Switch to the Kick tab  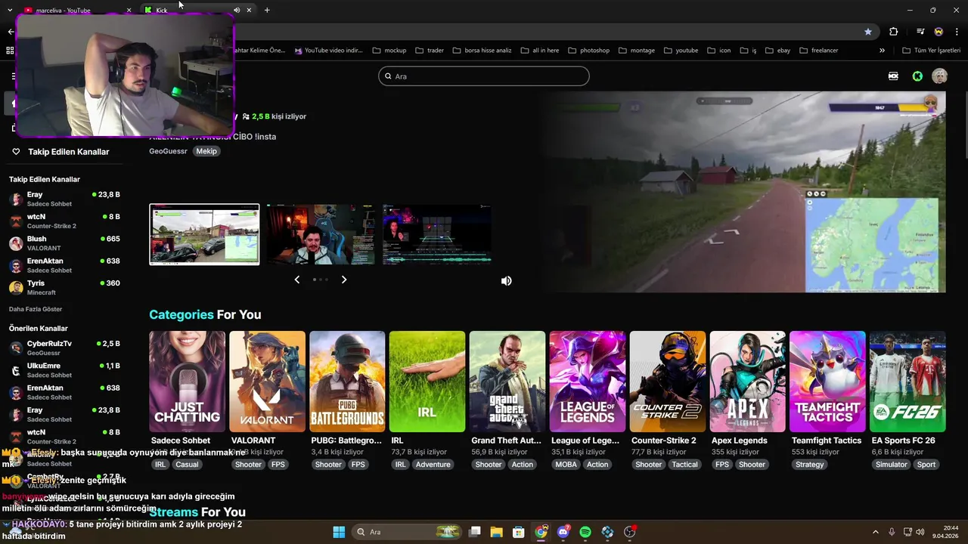coord(197,11)
